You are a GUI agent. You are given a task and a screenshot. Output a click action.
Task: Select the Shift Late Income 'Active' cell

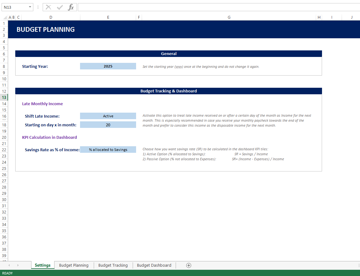108,116
